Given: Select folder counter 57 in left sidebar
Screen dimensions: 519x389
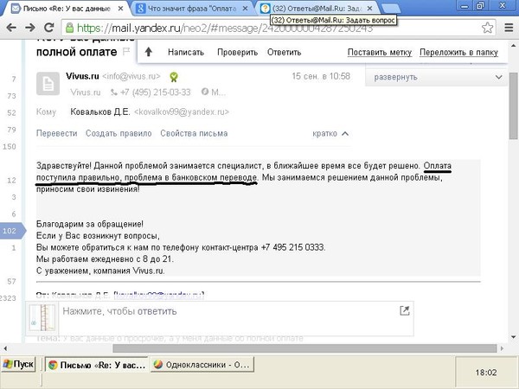Looking at the screenshot, I should pyautogui.click(x=11, y=282).
